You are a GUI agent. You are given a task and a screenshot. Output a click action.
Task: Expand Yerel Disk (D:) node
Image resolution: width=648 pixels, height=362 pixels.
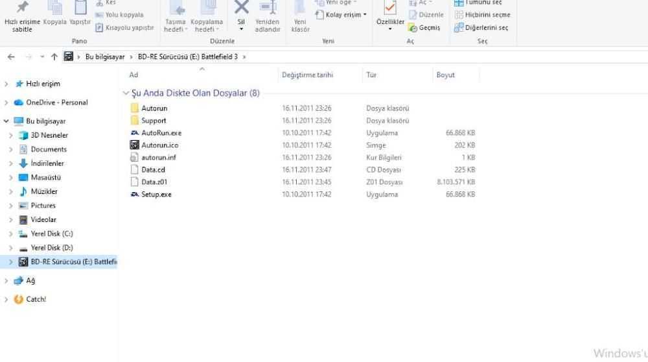tap(11, 248)
